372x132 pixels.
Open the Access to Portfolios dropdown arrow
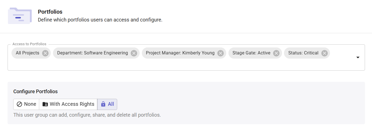click(x=358, y=57)
